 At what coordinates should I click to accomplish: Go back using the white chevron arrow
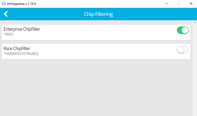click(x=6, y=14)
